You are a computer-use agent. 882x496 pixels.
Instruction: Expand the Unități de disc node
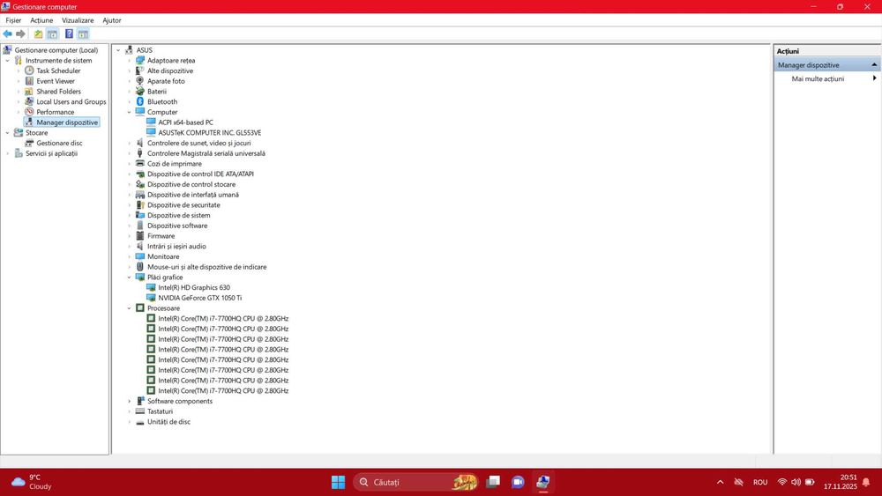[x=130, y=422]
